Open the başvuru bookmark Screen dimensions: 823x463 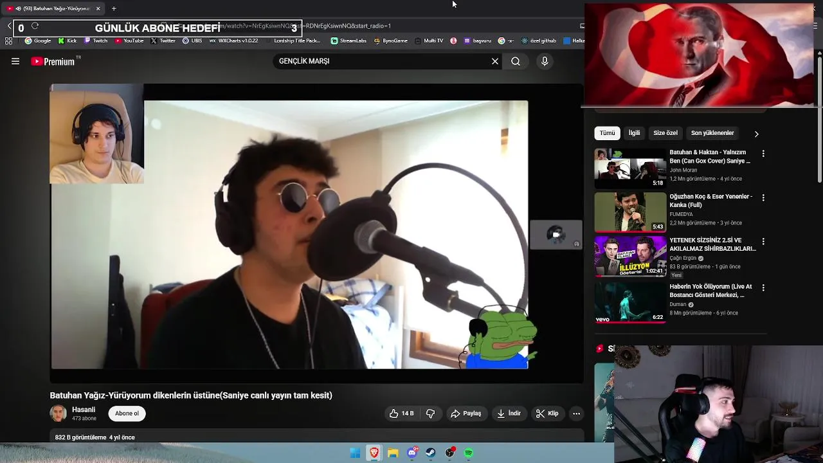point(477,41)
